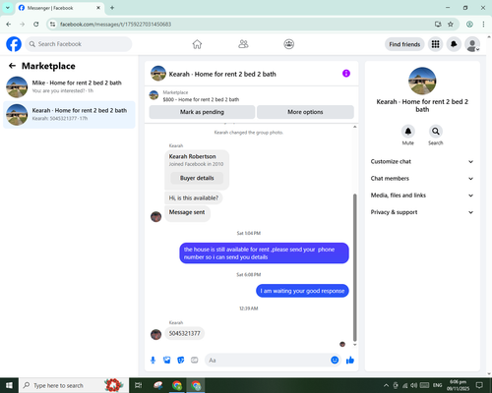This screenshot has width=492, height=393.
Task: Open conversation info purple icon
Action: [346, 74]
